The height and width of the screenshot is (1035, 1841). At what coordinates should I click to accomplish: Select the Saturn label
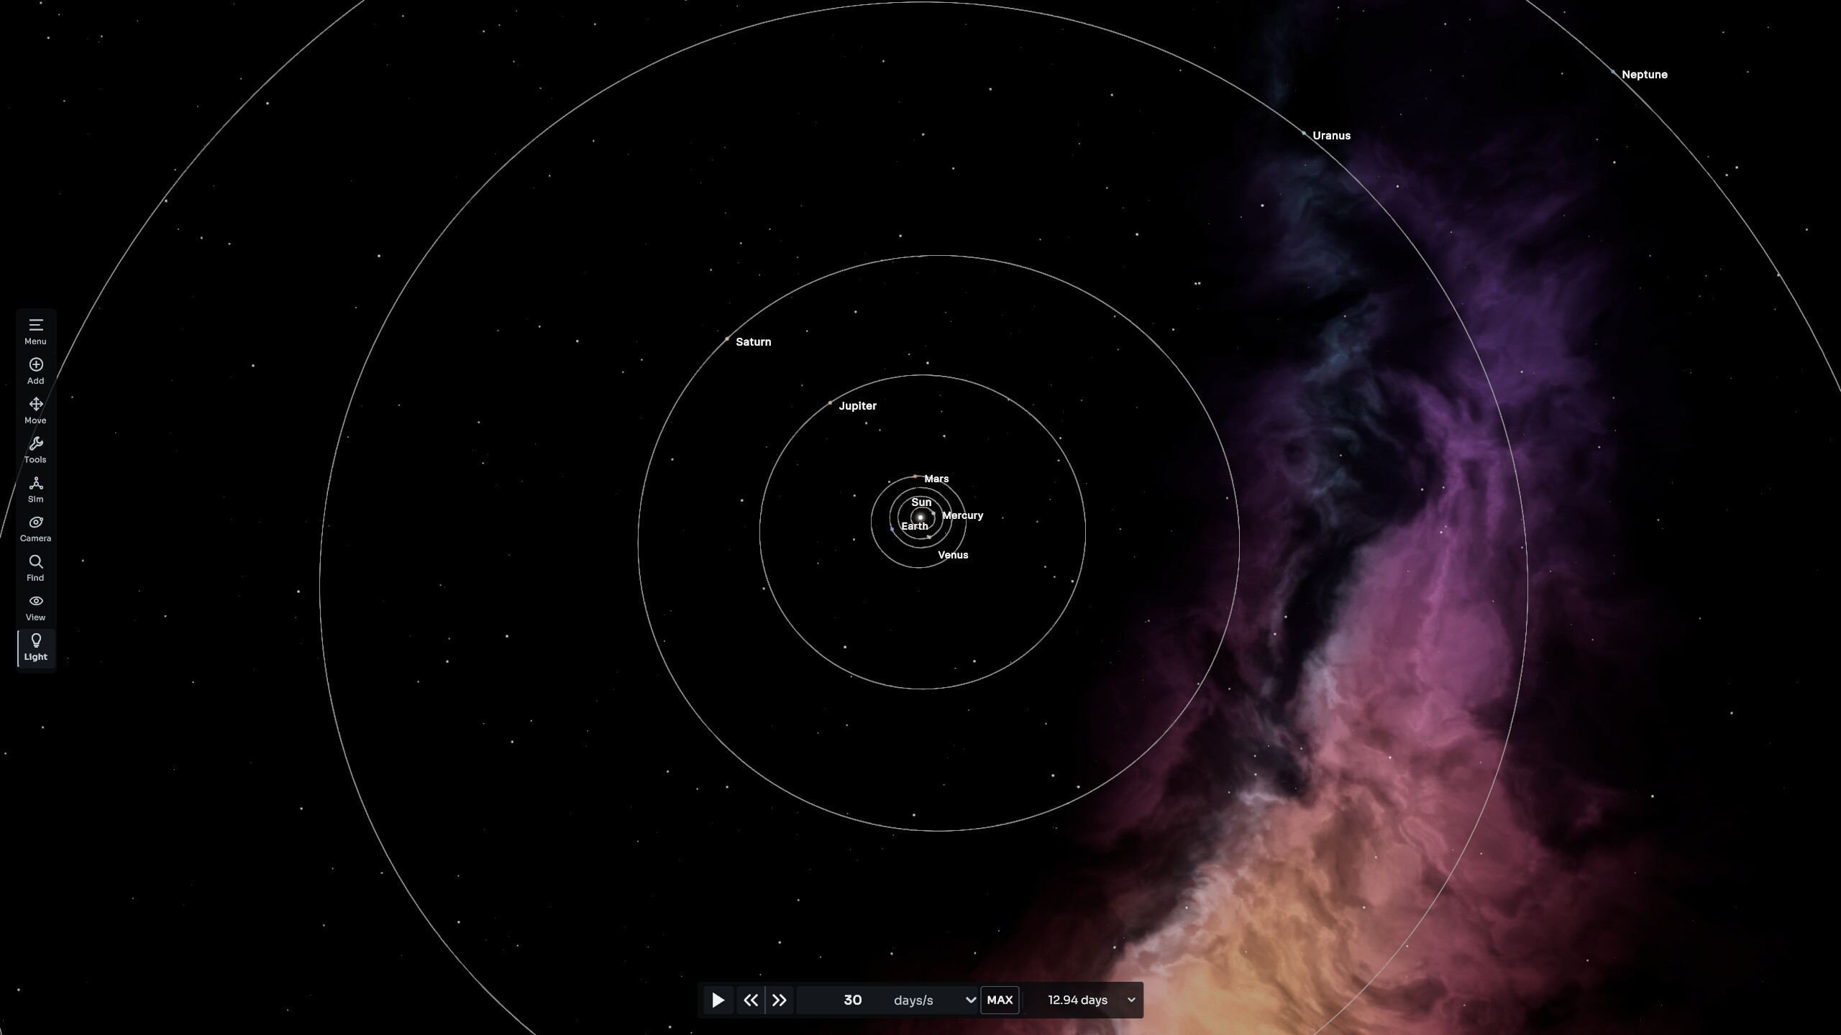[753, 342]
